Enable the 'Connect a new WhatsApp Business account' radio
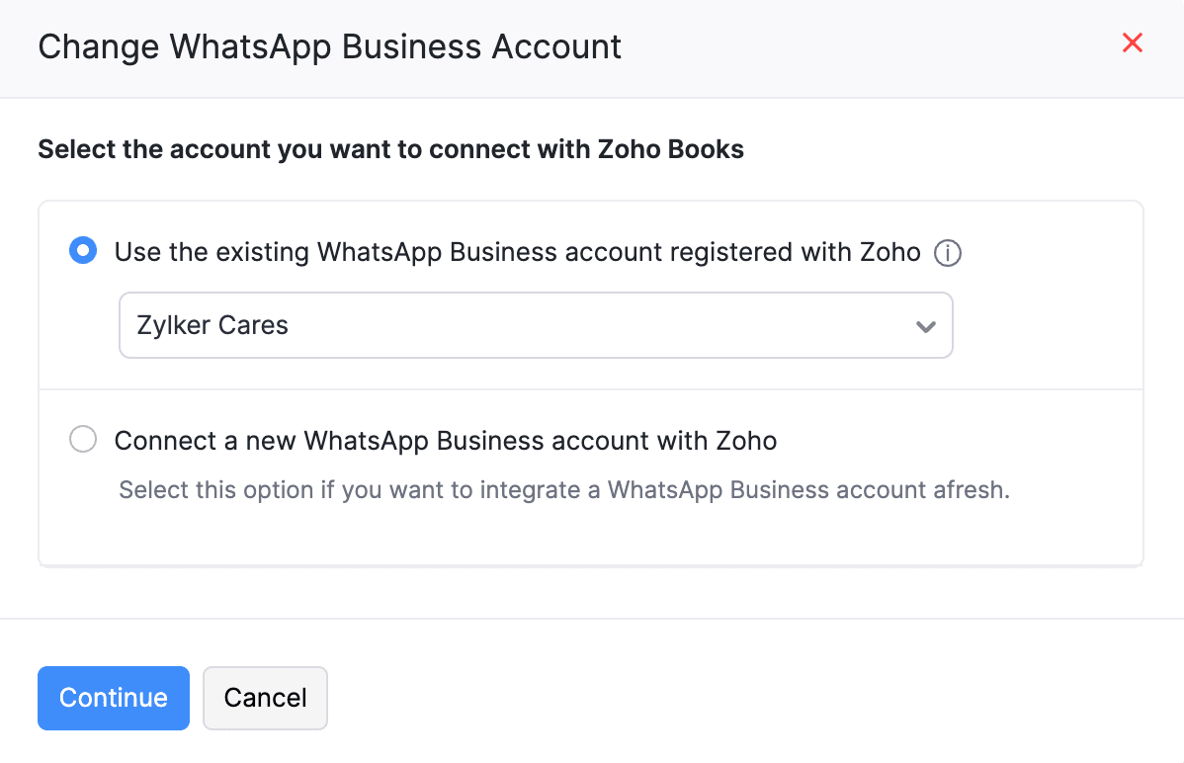 coord(83,439)
